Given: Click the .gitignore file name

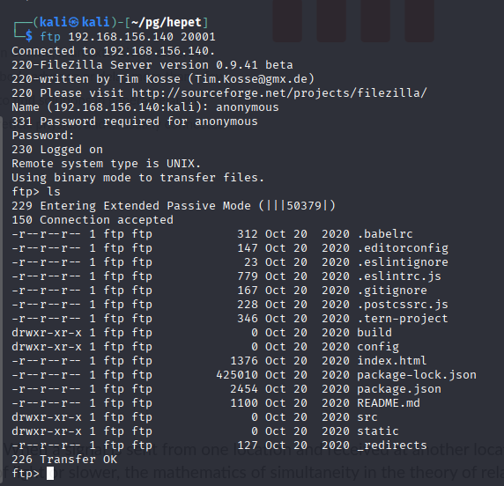Looking at the screenshot, I should (x=392, y=291).
